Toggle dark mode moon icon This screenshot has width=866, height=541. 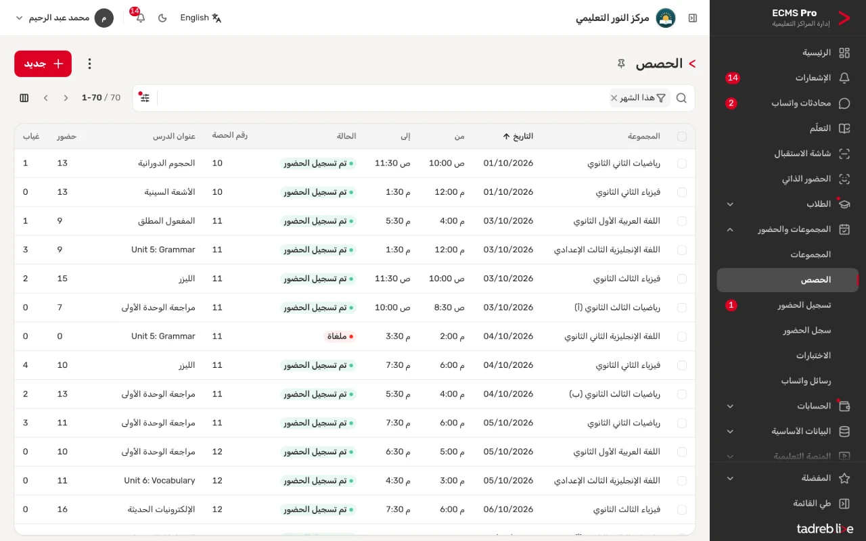coord(162,18)
